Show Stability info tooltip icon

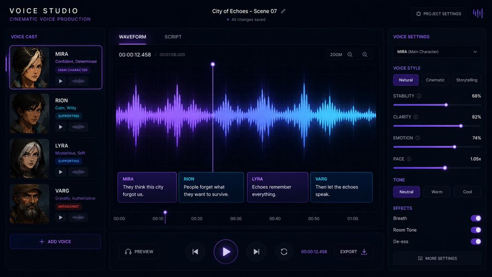(419, 96)
